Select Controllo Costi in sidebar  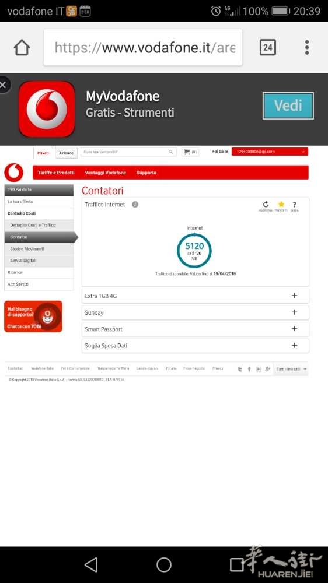pos(39,213)
